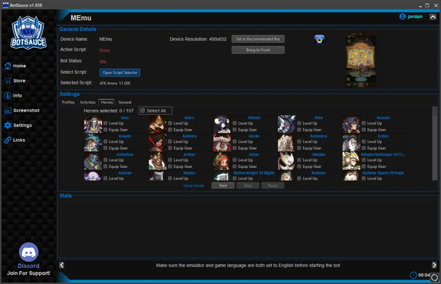Click the Athalia Harbinger hero name
This screenshot has height=284, width=441.
(383, 154)
